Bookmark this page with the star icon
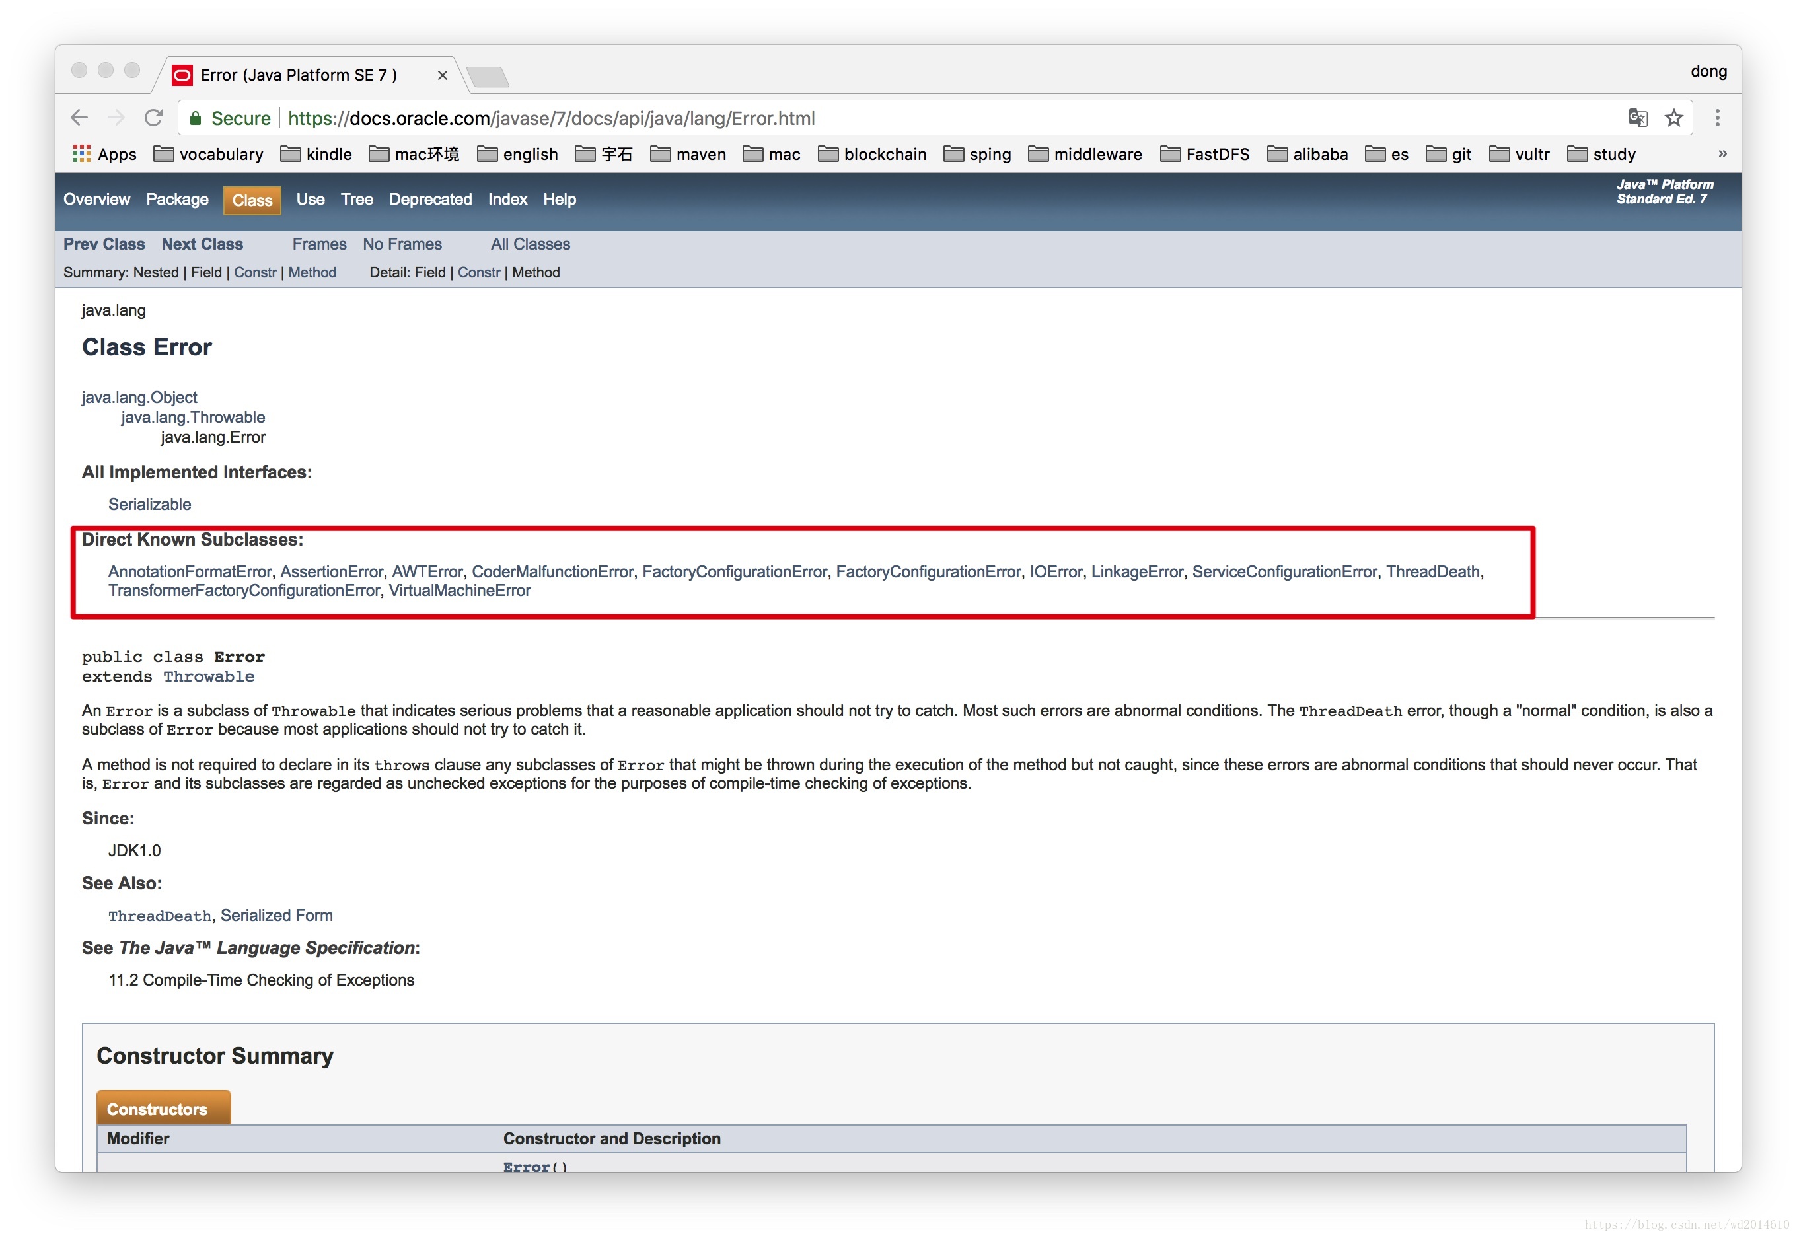 coord(1673,118)
